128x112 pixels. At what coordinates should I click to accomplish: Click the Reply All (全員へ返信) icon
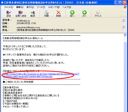20,14
